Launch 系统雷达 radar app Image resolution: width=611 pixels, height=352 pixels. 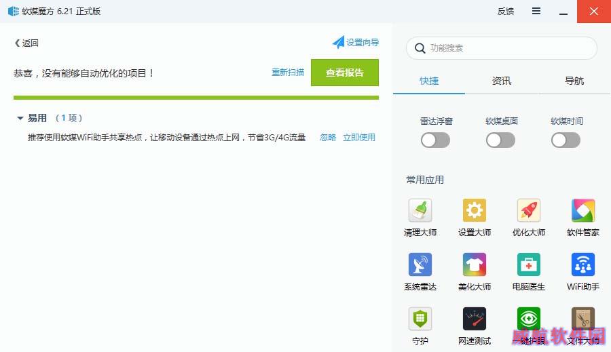420,265
